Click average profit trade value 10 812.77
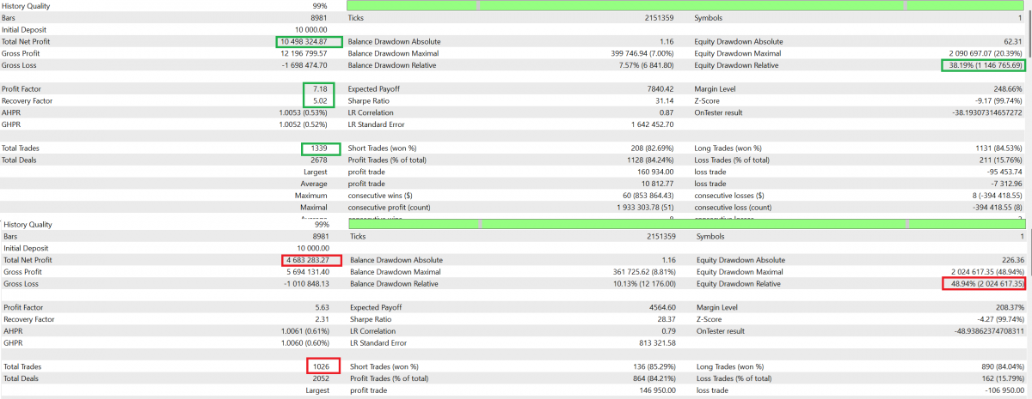Screen dimensions: 1032x399 pyautogui.click(x=658, y=184)
